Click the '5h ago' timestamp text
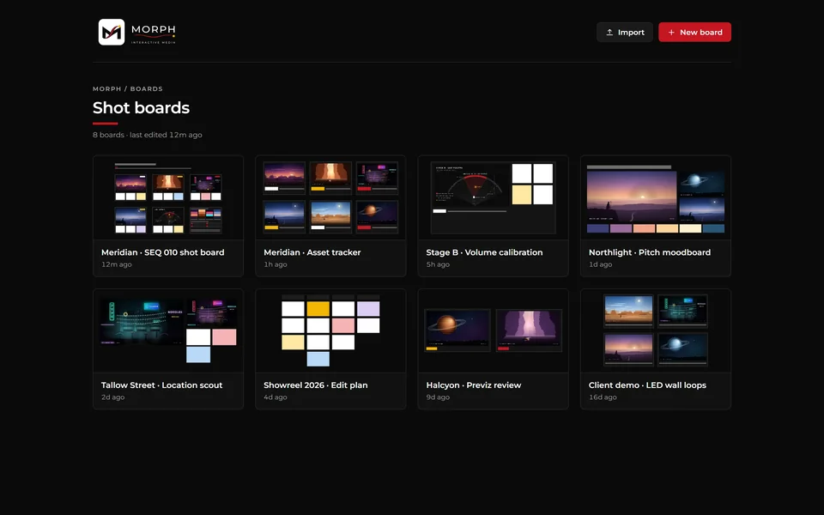824x515 pixels. (x=438, y=264)
